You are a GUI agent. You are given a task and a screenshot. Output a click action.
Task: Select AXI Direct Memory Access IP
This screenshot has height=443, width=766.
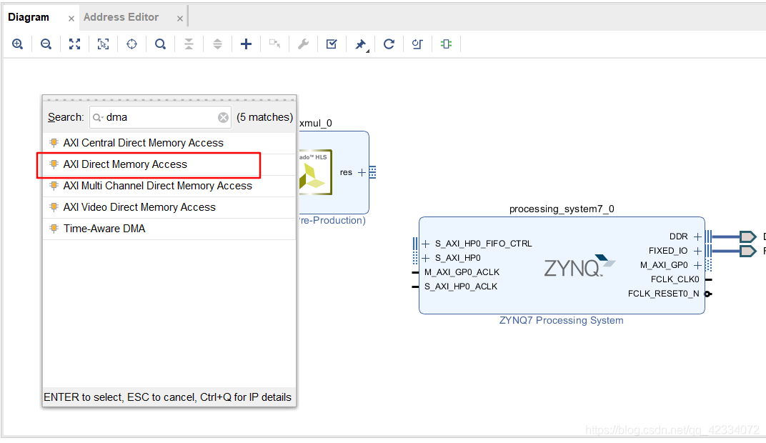(x=169, y=164)
